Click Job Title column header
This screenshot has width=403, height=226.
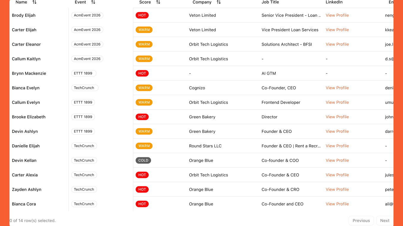coord(270,2)
